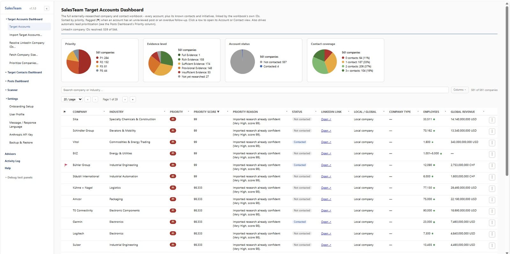
Task: Sort by the Priority Score column
Action: tap(206, 112)
